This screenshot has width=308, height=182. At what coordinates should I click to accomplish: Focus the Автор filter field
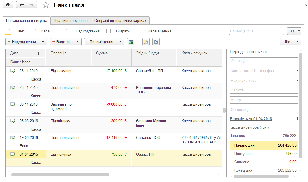pyautogui.click(x=262, y=100)
